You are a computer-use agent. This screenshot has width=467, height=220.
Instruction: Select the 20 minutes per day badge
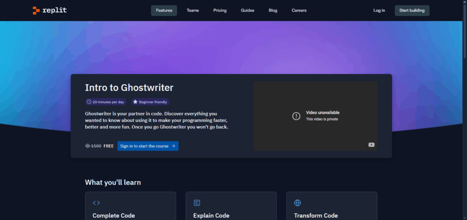click(x=106, y=102)
